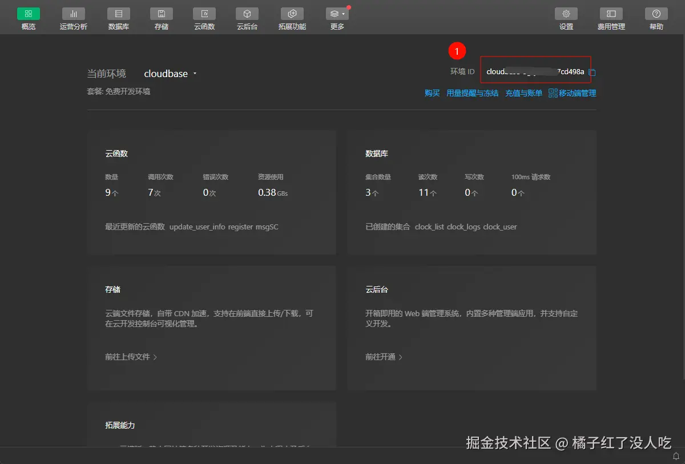Select the 云函数 cloud functions icon

coord(204,17)
